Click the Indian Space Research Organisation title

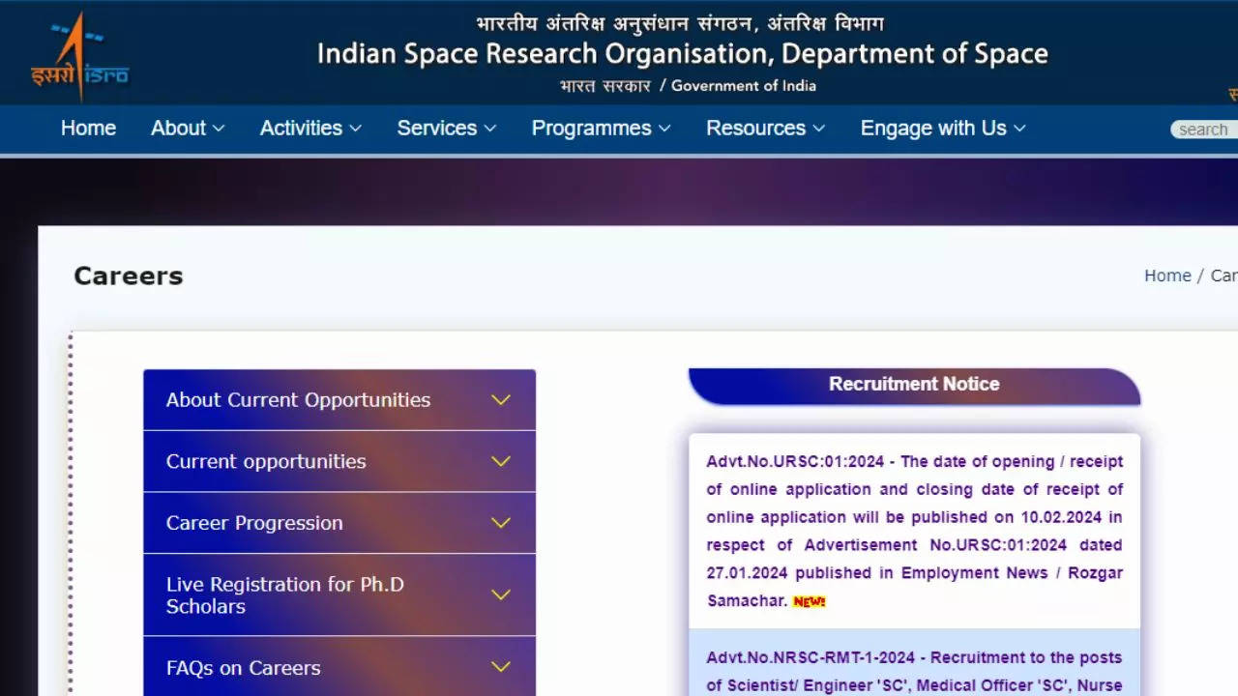[x=683, y=54]
